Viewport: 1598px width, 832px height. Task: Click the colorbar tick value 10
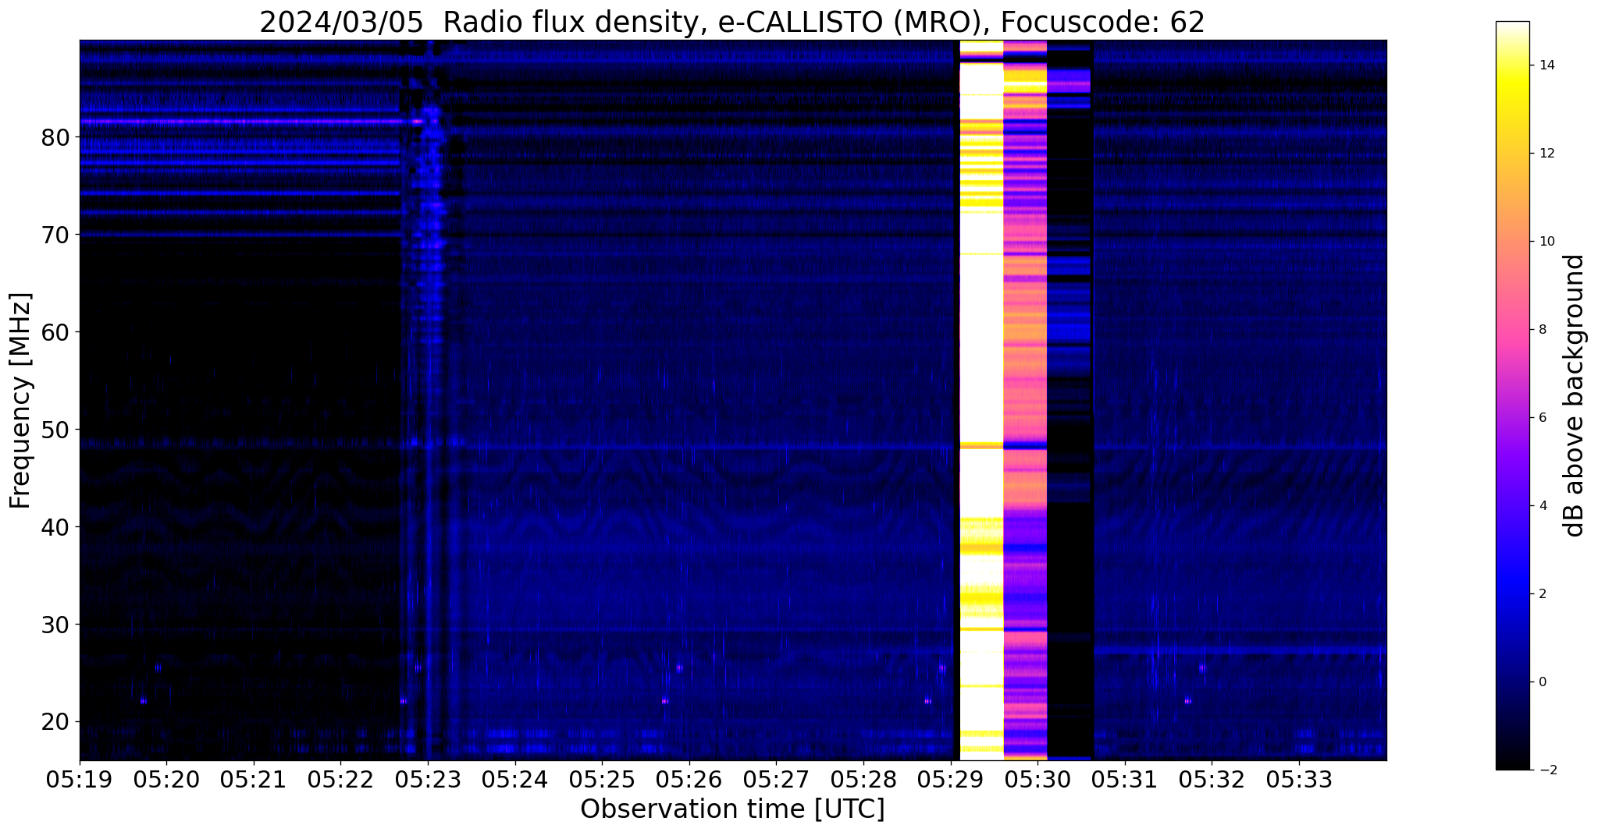tap(1546, 242)
